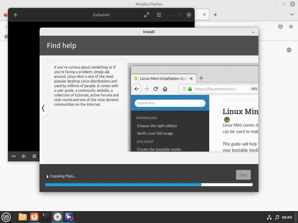This screenshot has height=223, width=298.
Task: Switch to Firefox in the taskbar
Action: click(34, 217)
